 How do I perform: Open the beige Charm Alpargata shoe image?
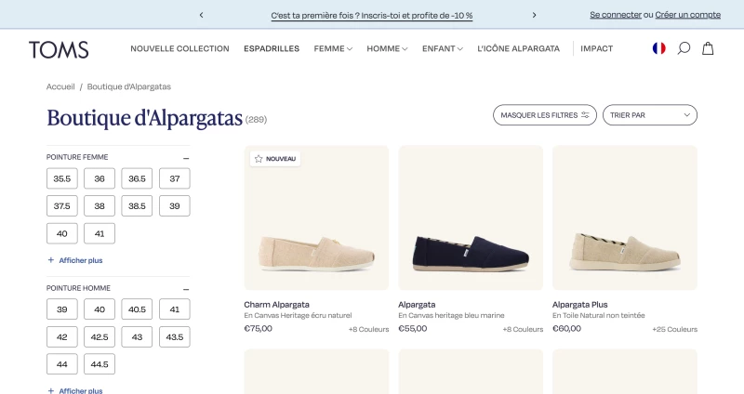point(316,217)
